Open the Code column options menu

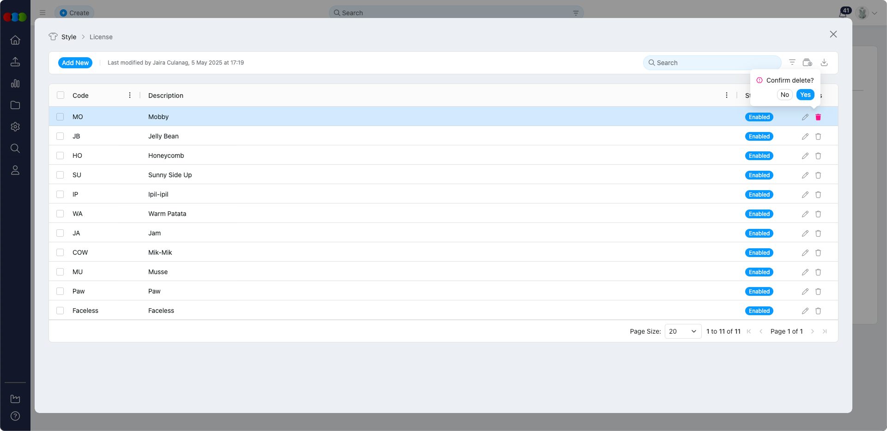pos(130,95)
